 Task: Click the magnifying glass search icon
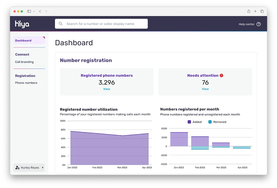(61, 23)
